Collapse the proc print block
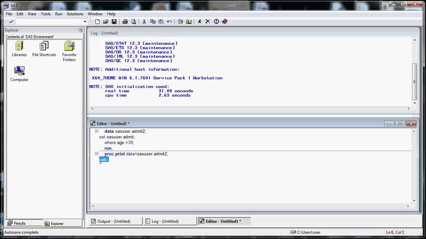Viewport: 426px width, 239px height. coord(97,154)
